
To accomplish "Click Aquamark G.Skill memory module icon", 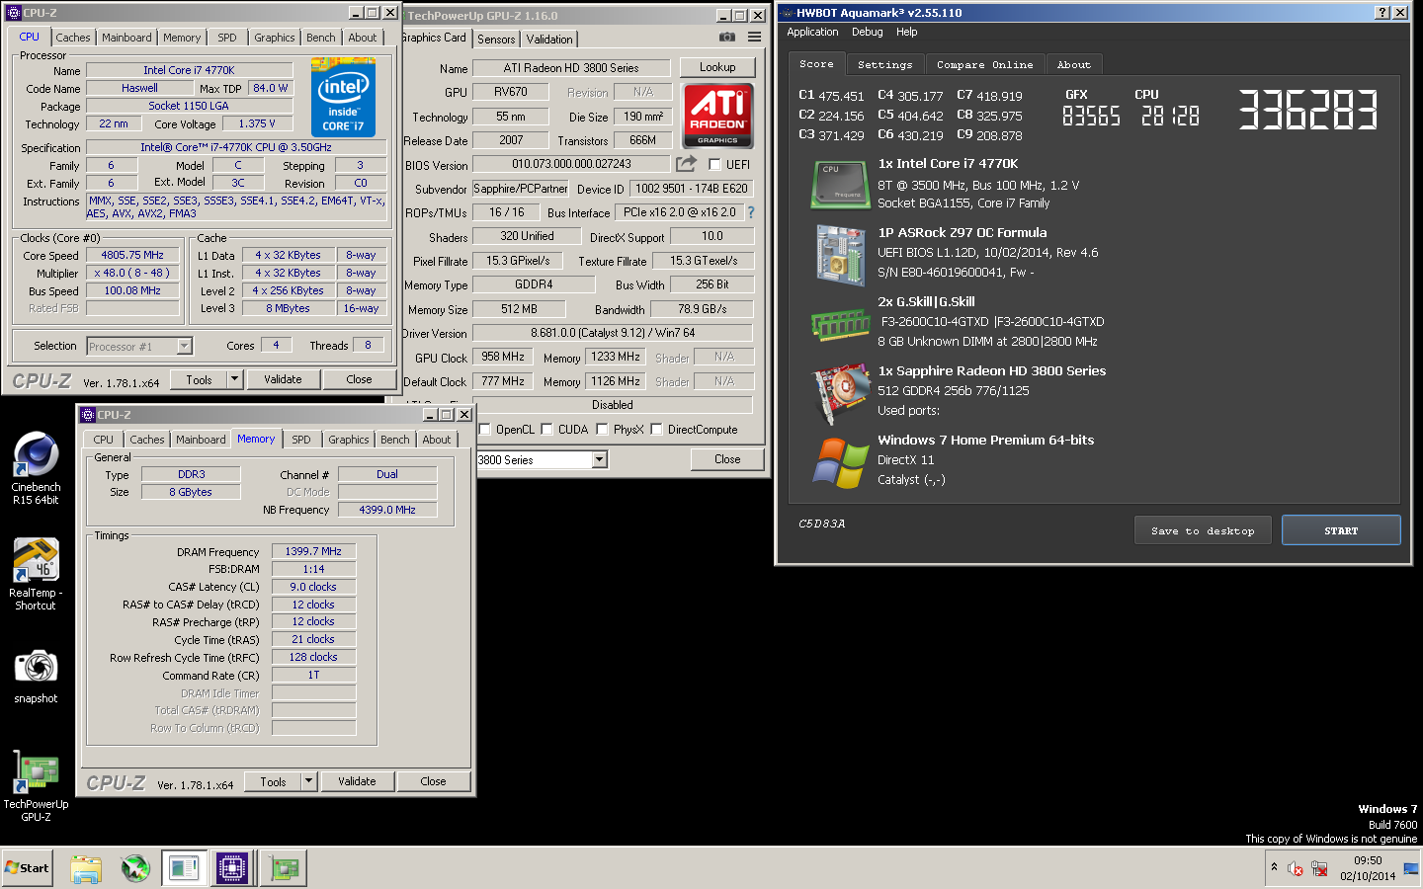I will click(x=840, y=324).
